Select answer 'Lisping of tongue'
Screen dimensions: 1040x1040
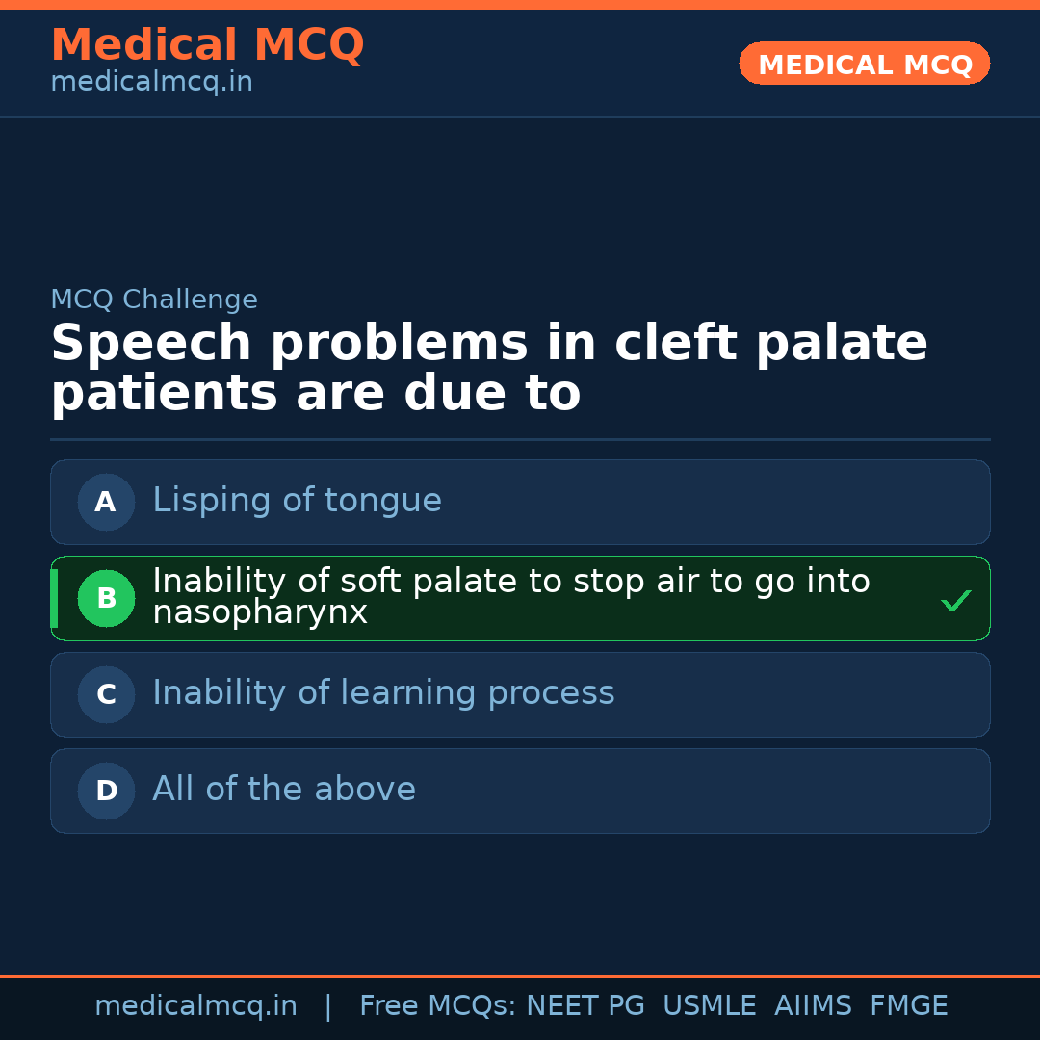point(297,501)
